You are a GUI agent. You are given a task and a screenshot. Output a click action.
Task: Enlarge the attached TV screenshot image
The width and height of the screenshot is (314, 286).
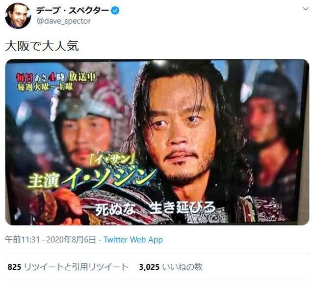pos(157,142)
